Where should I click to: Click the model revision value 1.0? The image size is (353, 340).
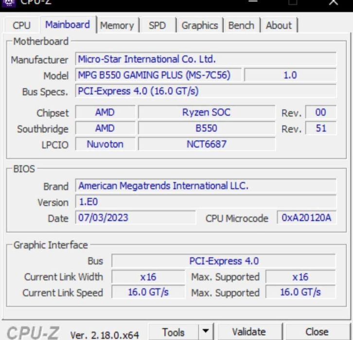(x=290, y=75)
